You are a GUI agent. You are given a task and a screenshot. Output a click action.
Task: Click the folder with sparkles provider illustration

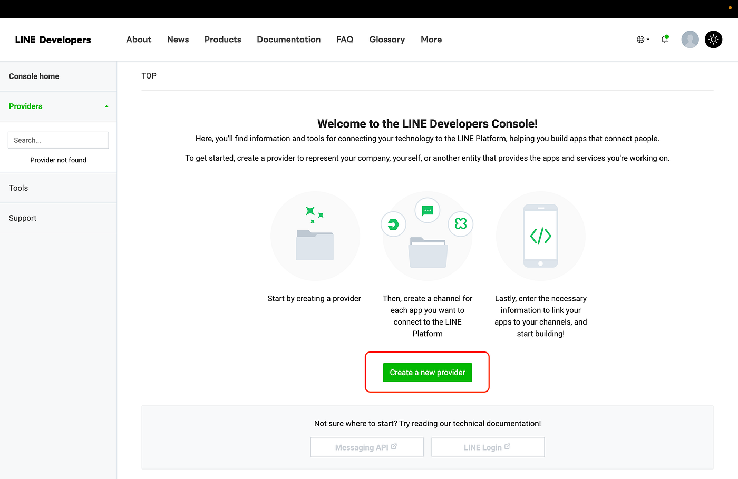point(315,236)
